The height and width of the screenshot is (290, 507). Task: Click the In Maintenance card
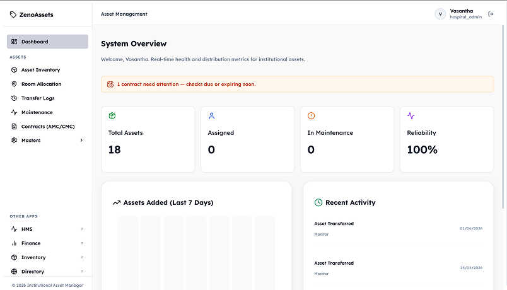pos(347,139)
